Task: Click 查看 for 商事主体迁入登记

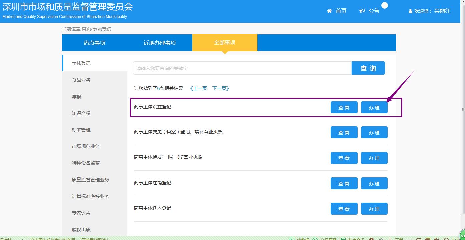Action: coord(344,209)
